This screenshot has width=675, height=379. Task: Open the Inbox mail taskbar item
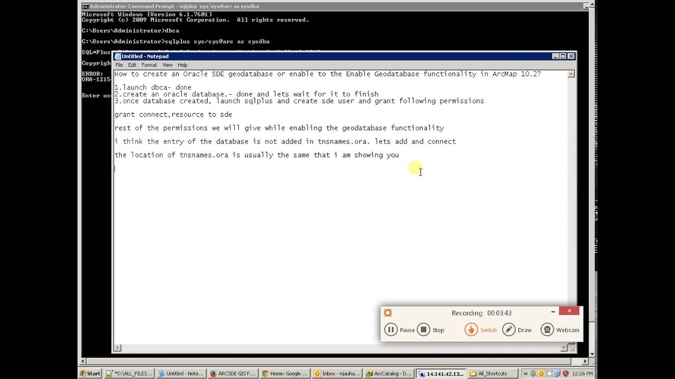pyautogui.click(x=336, y=373)
